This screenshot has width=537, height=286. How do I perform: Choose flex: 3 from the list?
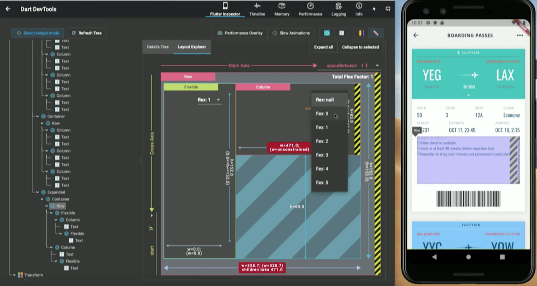[329, 155]
